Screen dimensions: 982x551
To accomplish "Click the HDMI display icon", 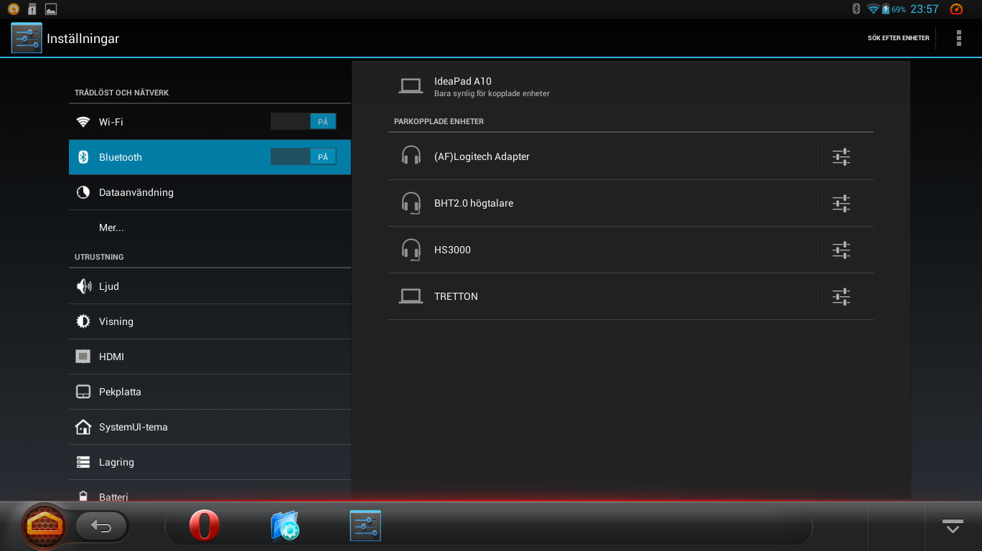I will point(83,357).
